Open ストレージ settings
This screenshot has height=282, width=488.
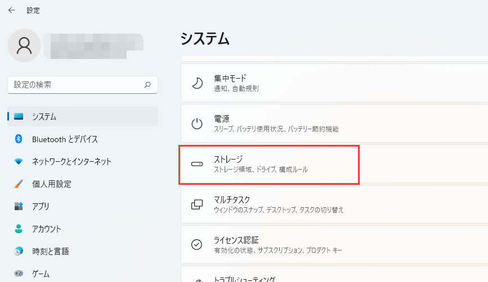tap(334, 164)
